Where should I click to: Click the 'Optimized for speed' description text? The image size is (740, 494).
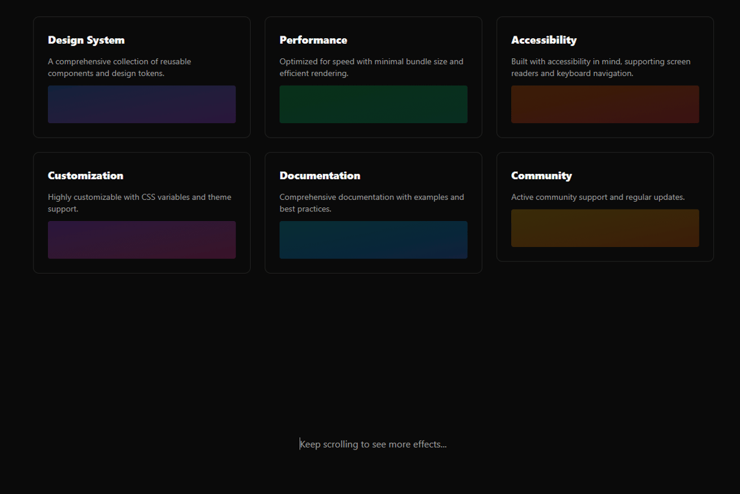[371, 68]
